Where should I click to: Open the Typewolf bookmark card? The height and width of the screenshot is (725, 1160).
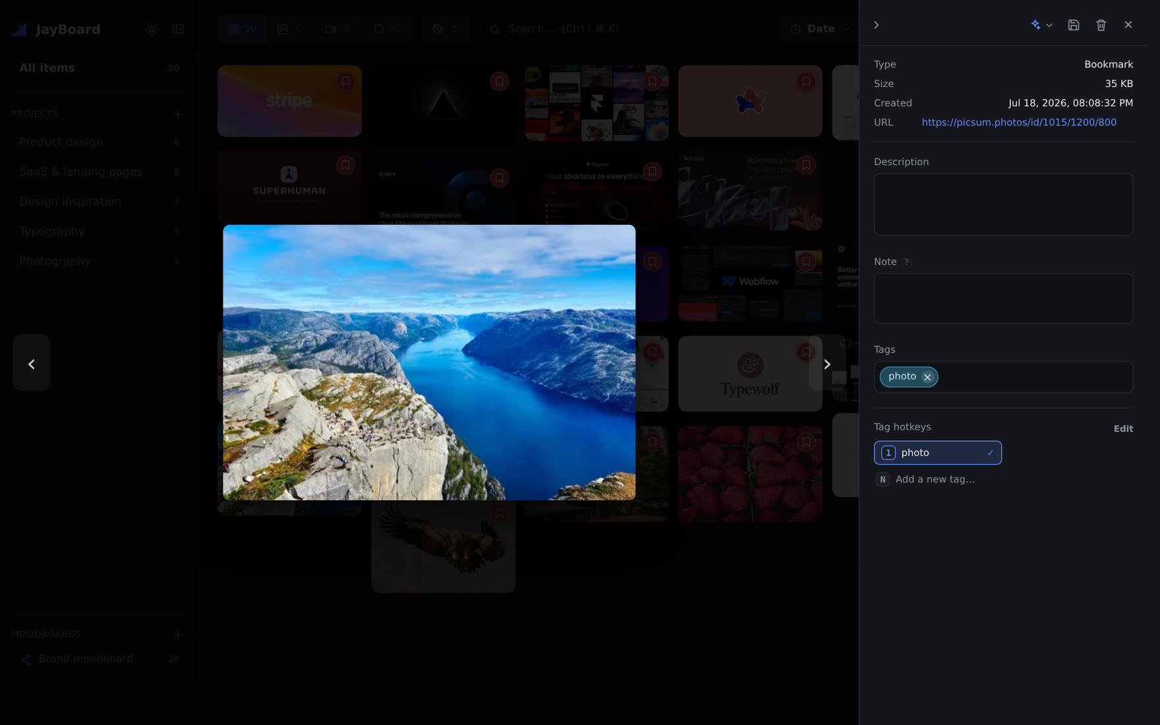tap(750, 374)
